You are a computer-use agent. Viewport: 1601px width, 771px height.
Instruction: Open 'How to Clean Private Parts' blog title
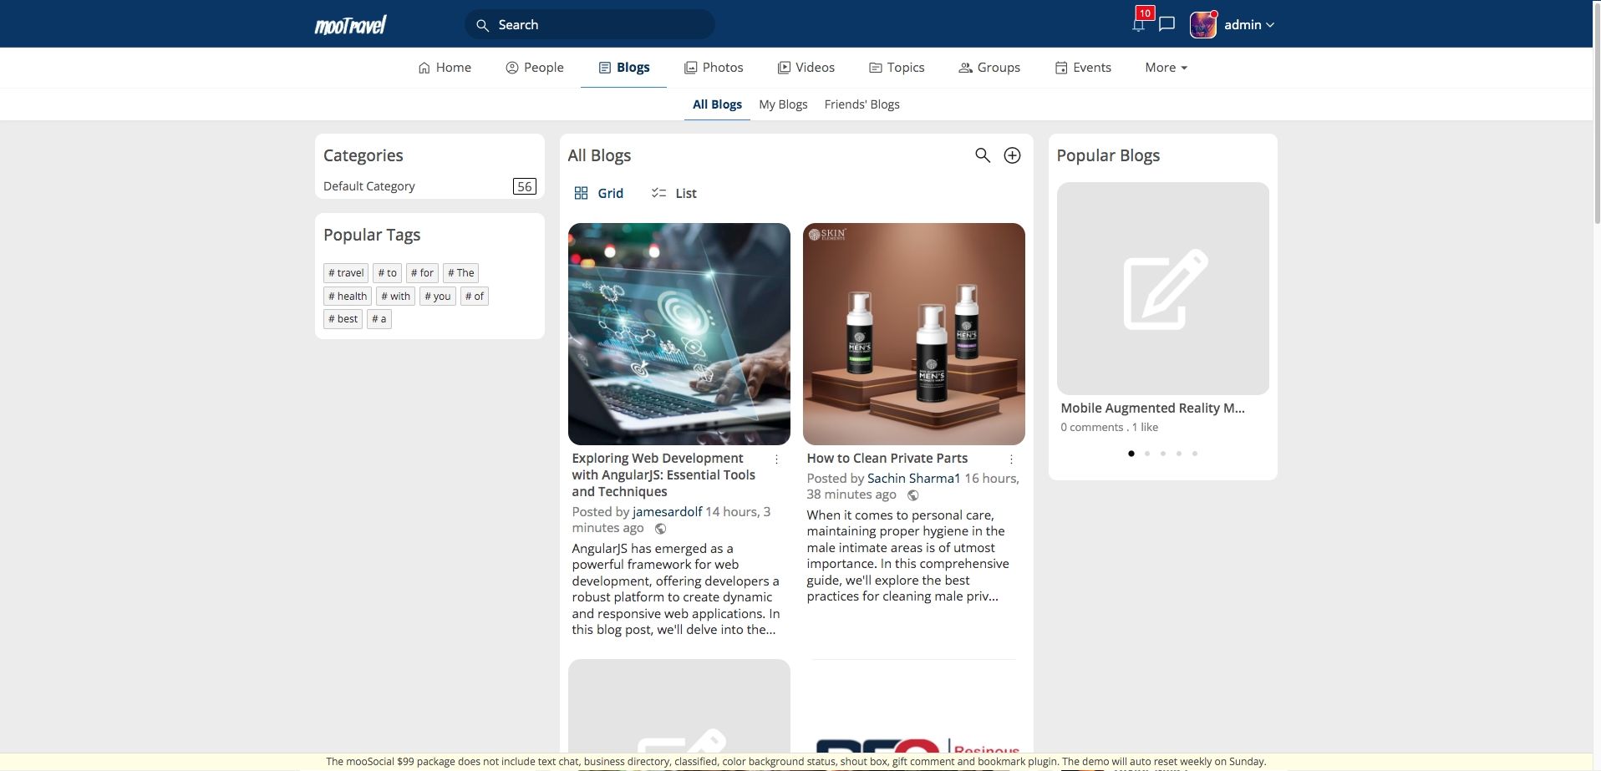coord(887,459)
